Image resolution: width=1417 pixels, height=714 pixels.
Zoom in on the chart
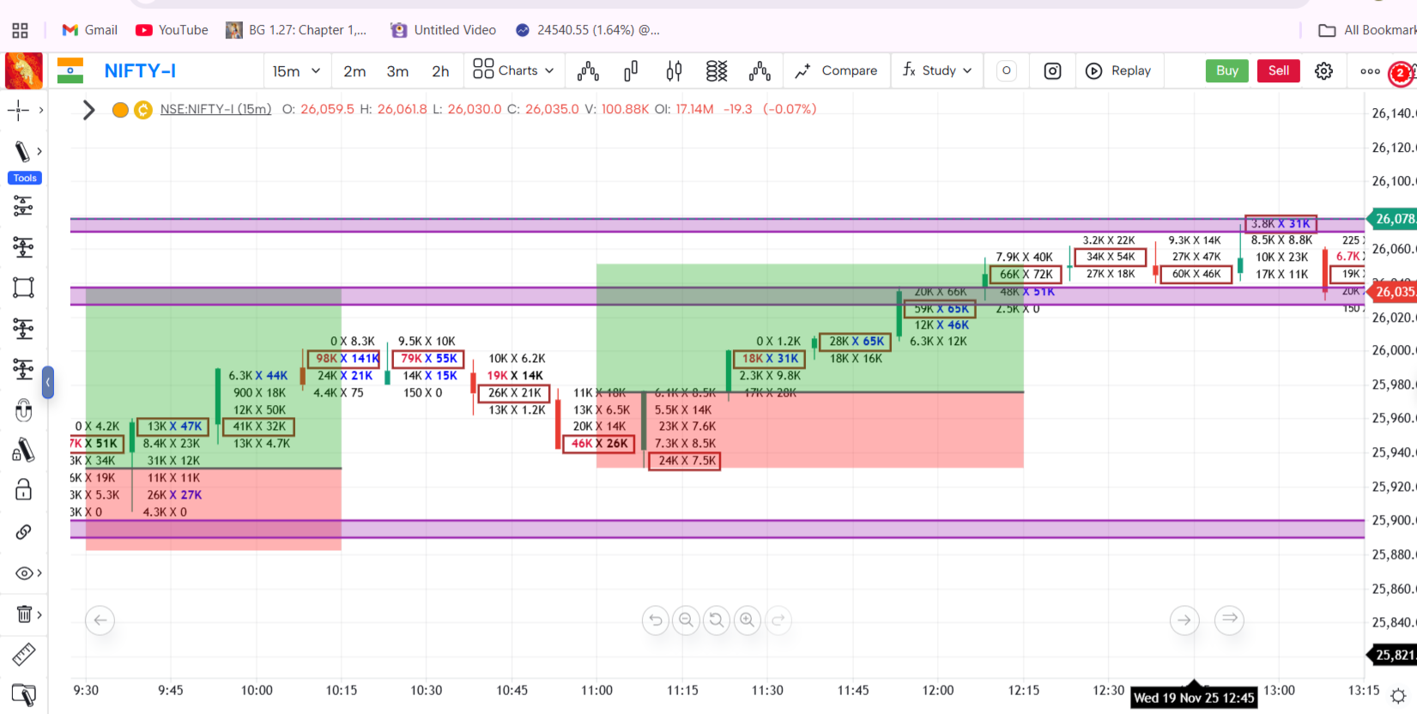(747, 620)
